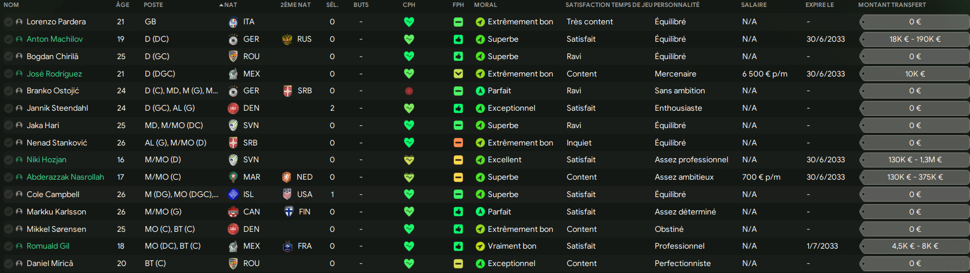Sort players by ÂGE column header

[x=123, y=5]
